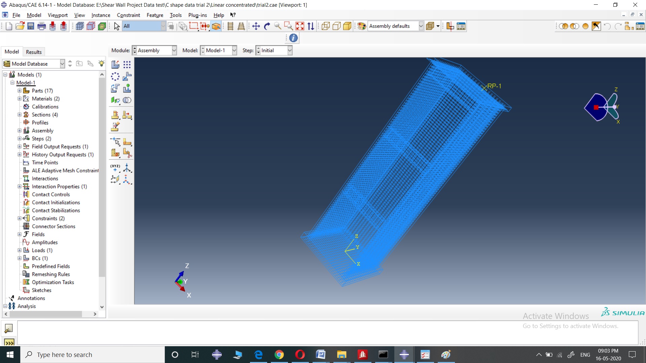Screen dimensions: 646x363
Task: Toggle the model tree lightbulb filter
Action: coord(101,64)
